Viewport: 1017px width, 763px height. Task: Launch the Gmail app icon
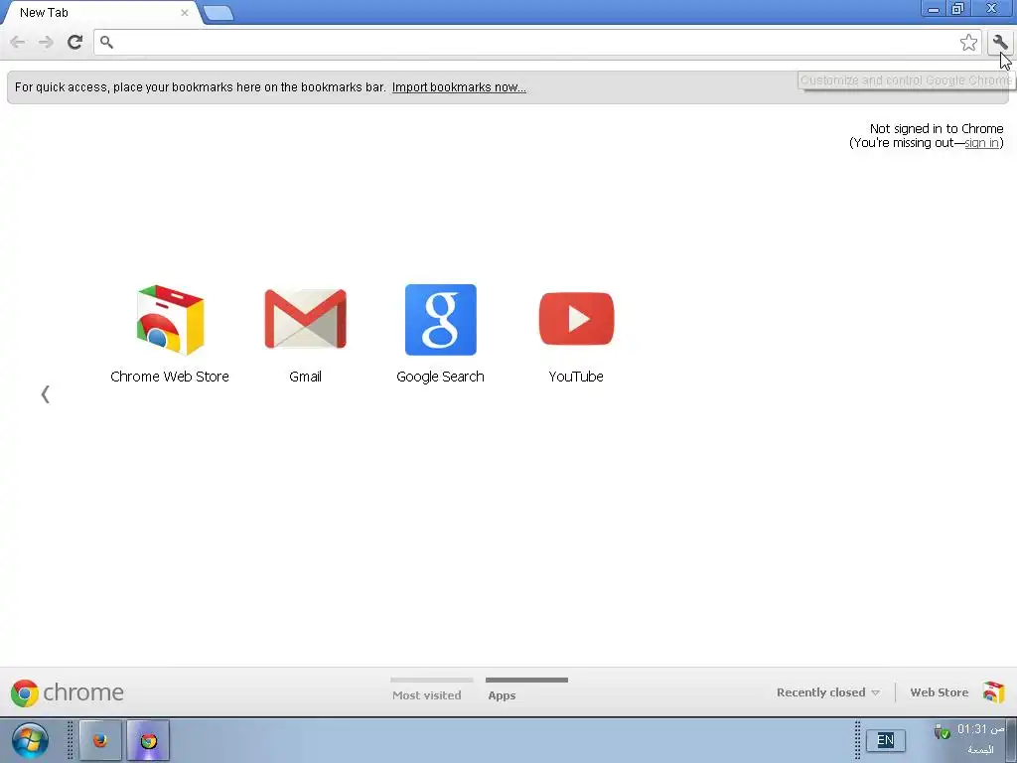306,319
